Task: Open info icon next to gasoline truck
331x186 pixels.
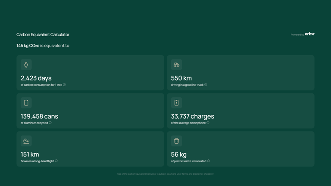Action: (206, 85)
